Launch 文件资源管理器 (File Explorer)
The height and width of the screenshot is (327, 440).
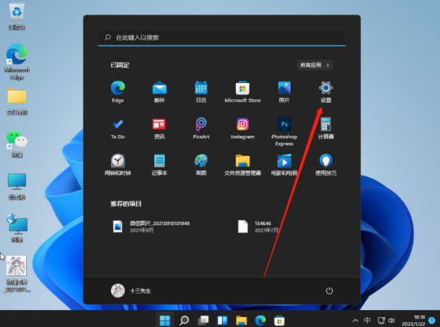pyautogui.click(x=242, y=161)
